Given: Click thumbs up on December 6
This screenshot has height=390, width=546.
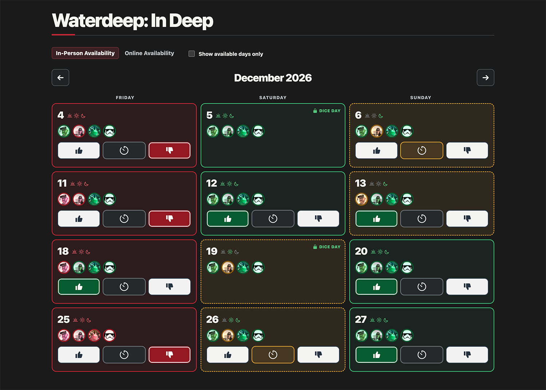Looking at the screenshot, I should [x=376, y=151].
